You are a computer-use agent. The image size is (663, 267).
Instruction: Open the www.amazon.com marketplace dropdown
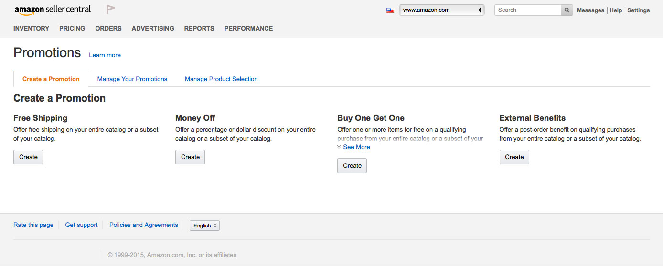[442, 10]
